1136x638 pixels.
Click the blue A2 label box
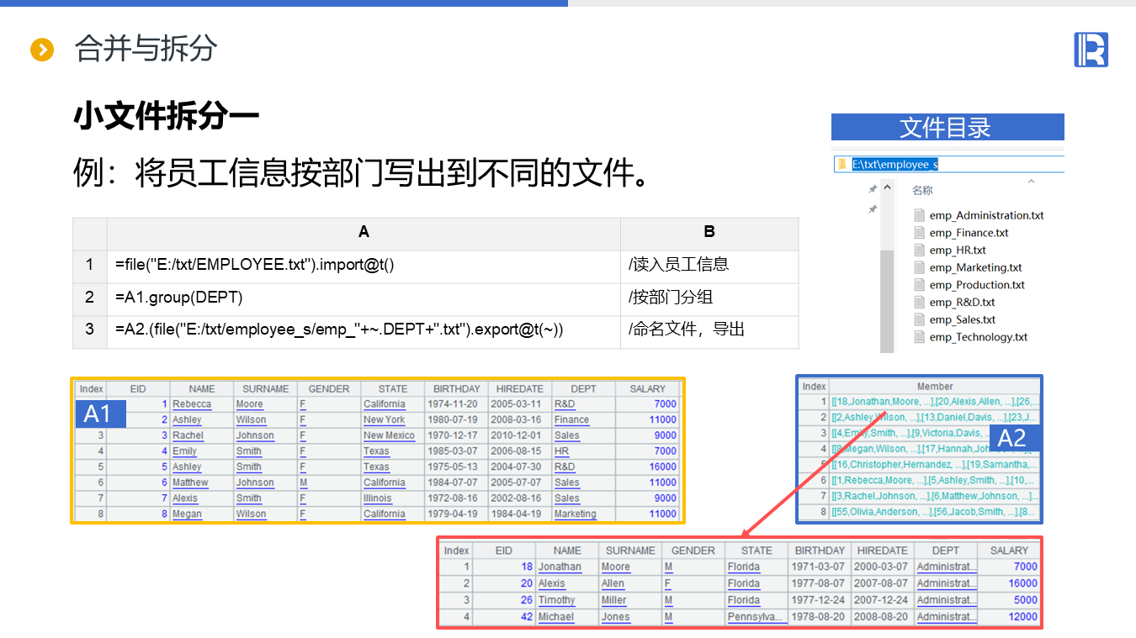point(1011,437)
